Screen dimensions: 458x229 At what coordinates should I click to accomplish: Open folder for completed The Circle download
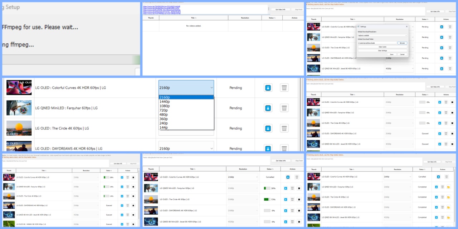(448, 197)
